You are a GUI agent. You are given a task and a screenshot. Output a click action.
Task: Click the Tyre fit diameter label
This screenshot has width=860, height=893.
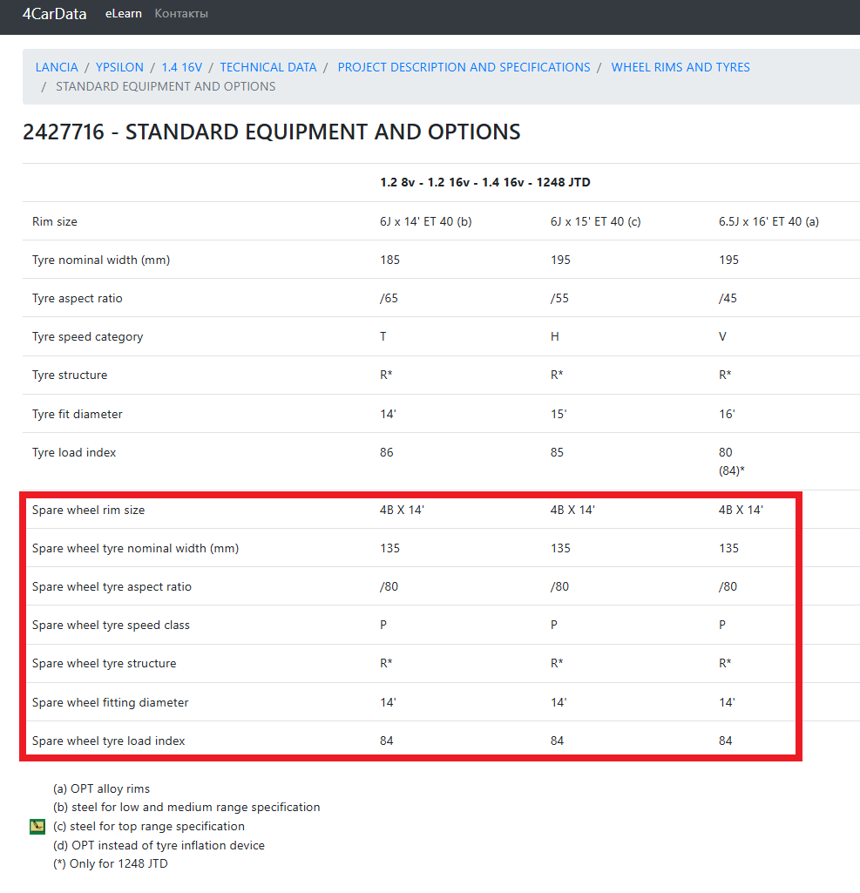pos(78,414)
